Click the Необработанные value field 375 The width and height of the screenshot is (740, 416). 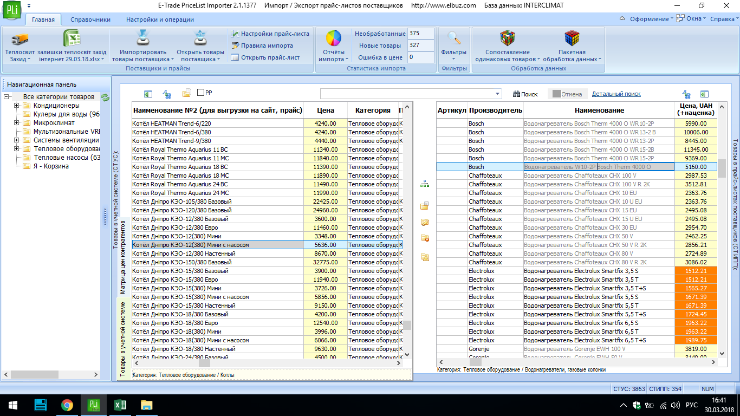pyautogui.click(x=421, y=34)
